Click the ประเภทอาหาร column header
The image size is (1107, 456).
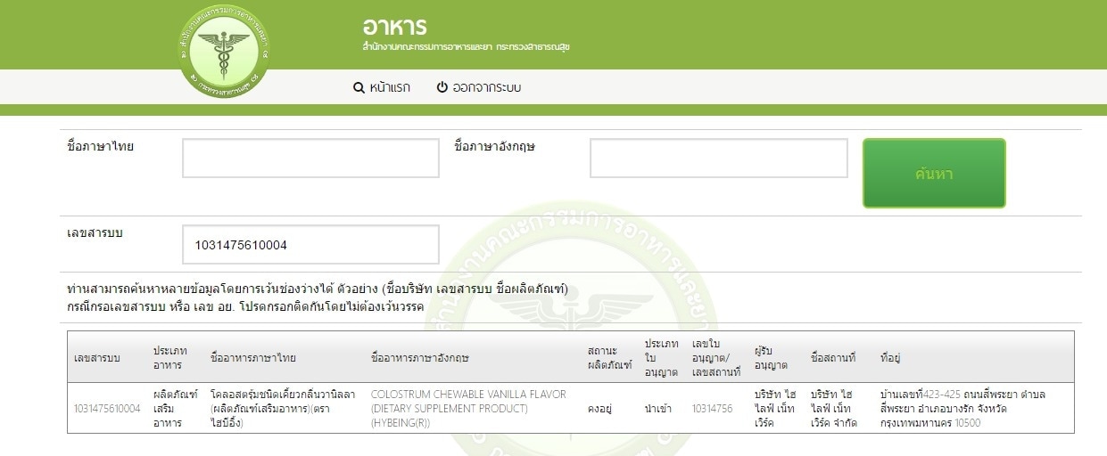(x=169, y=357)
